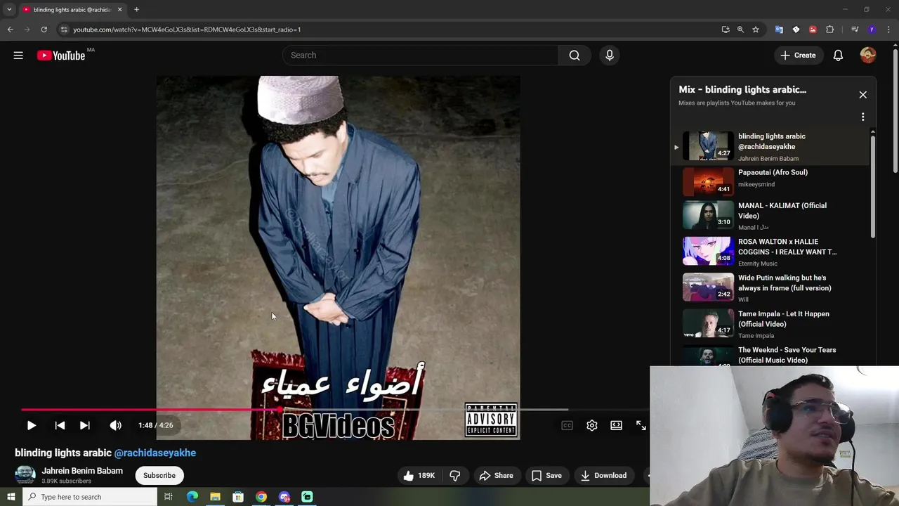
Task: View site information icon in address bar
Action: click(64, 30)
